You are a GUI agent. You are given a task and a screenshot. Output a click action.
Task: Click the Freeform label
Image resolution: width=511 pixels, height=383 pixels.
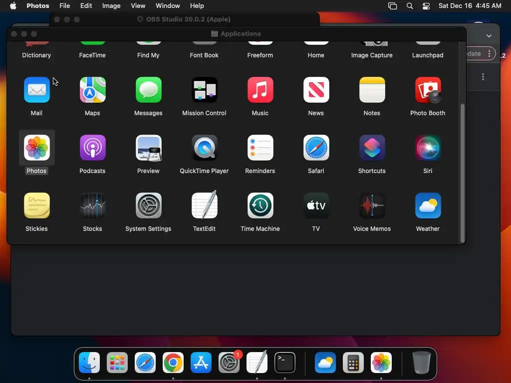coord(260,55)
